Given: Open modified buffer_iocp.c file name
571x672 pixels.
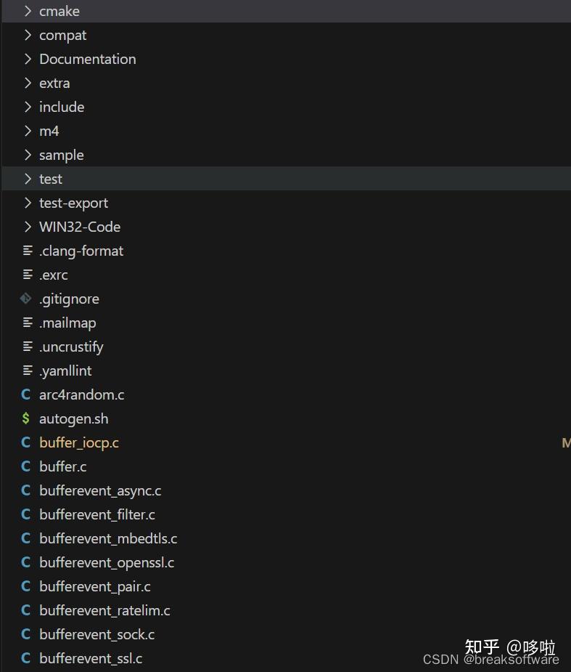Looking at the screenshot, I should pyautogui.click(x=79, y=443).
